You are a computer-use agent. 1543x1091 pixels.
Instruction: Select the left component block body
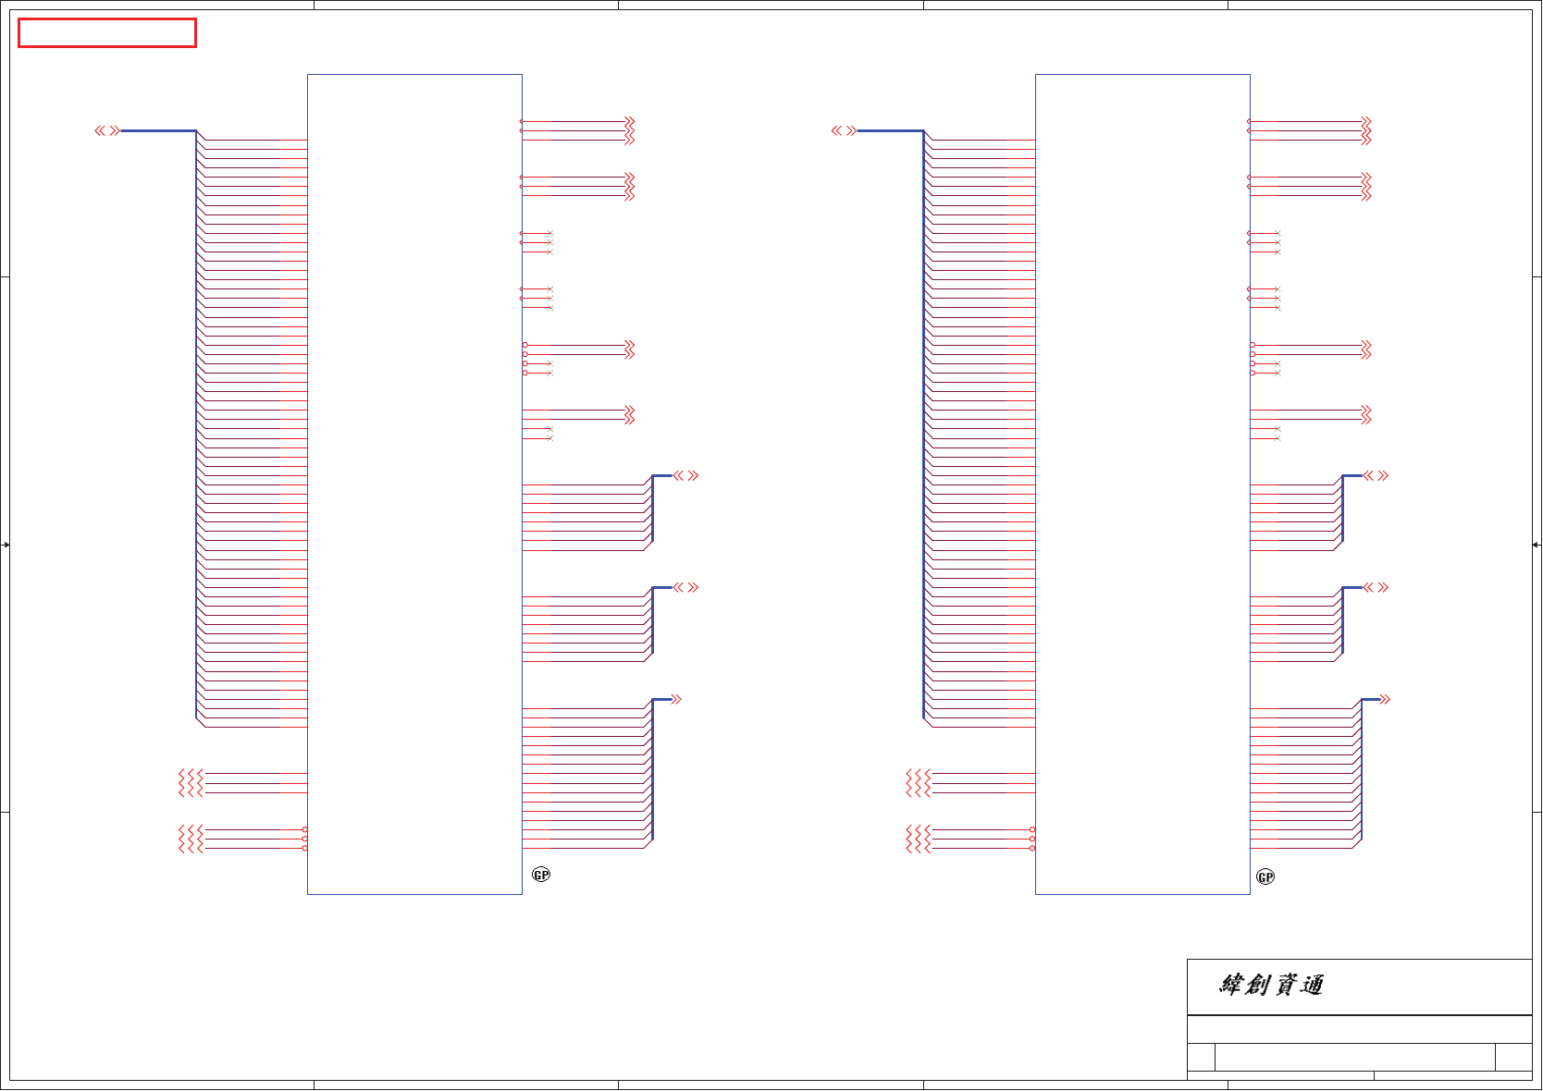tap(414, 484)
